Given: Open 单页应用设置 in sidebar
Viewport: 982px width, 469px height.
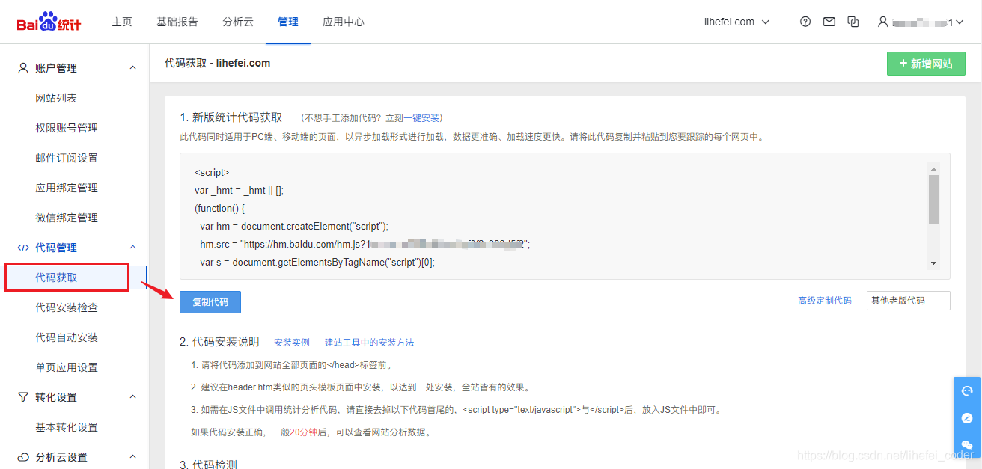Looking at the screenshot, I should point(67,367).
